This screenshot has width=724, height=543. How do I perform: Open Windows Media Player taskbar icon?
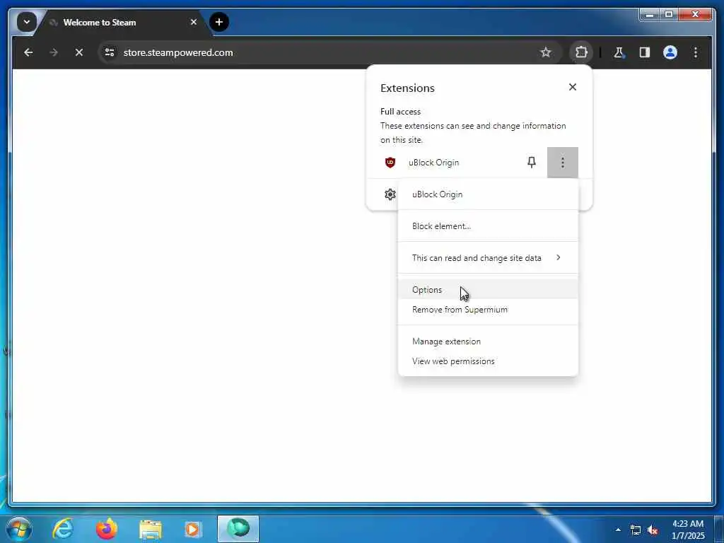(193, 529)
